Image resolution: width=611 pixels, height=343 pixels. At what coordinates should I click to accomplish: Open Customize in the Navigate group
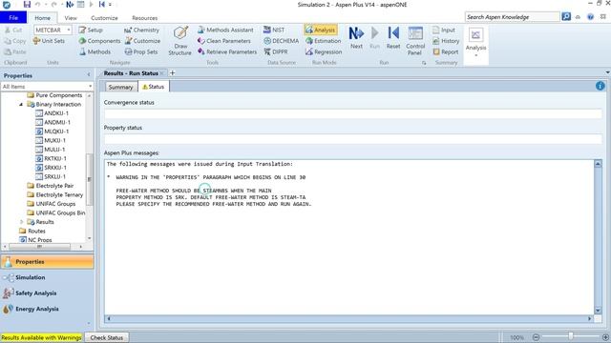(142, 41)
